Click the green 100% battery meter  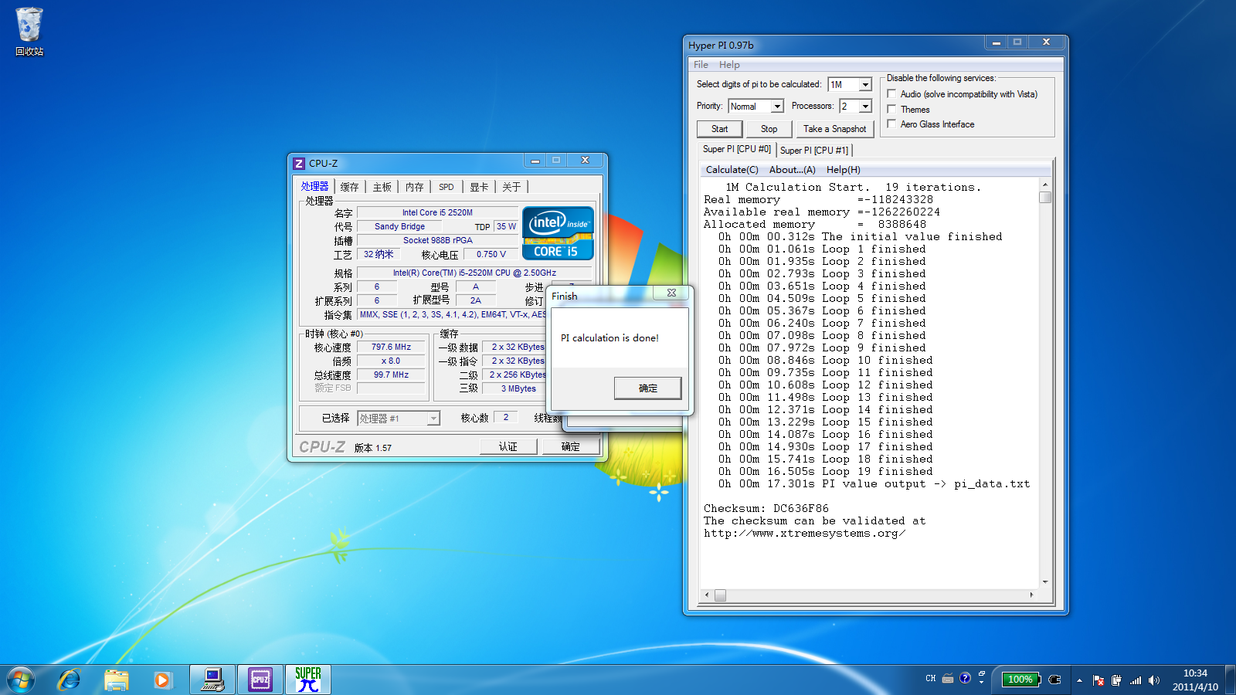point(1020,680)
